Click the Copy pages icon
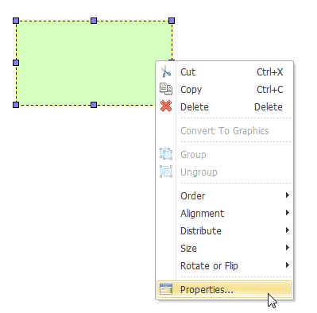 click(166, 89)
